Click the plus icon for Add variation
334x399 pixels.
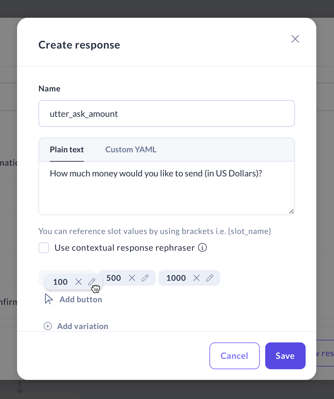pyautogui.click(x=48, y=326)
